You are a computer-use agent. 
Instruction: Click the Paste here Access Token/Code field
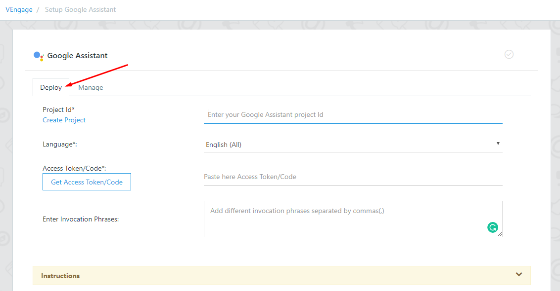[x=353, y=177]
